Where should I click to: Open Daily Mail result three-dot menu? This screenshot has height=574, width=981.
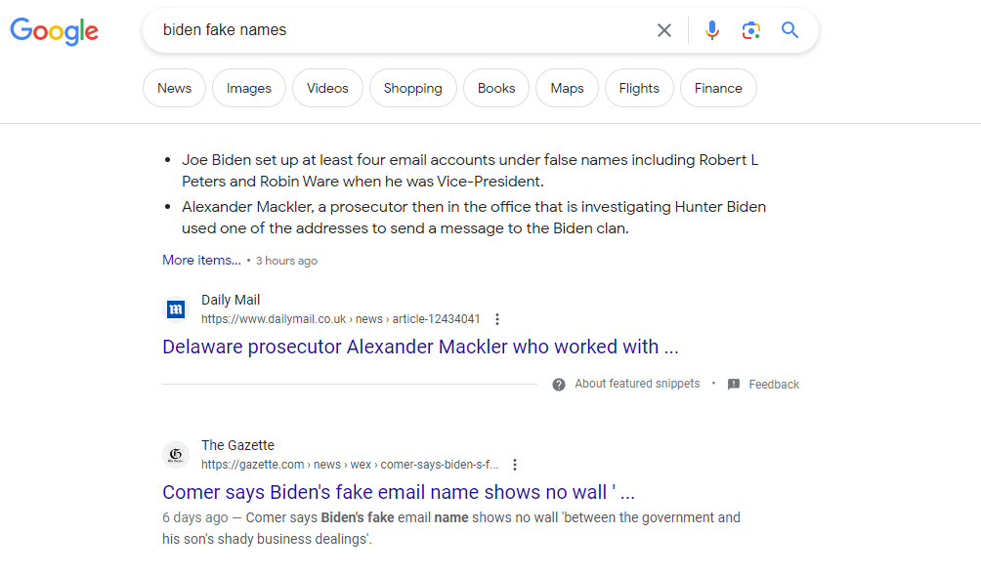[497, 319]
